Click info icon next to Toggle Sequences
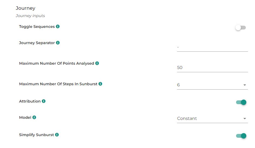Image resolution: width=255 pixels, height=148 pixels. click(x=58, y=27)
